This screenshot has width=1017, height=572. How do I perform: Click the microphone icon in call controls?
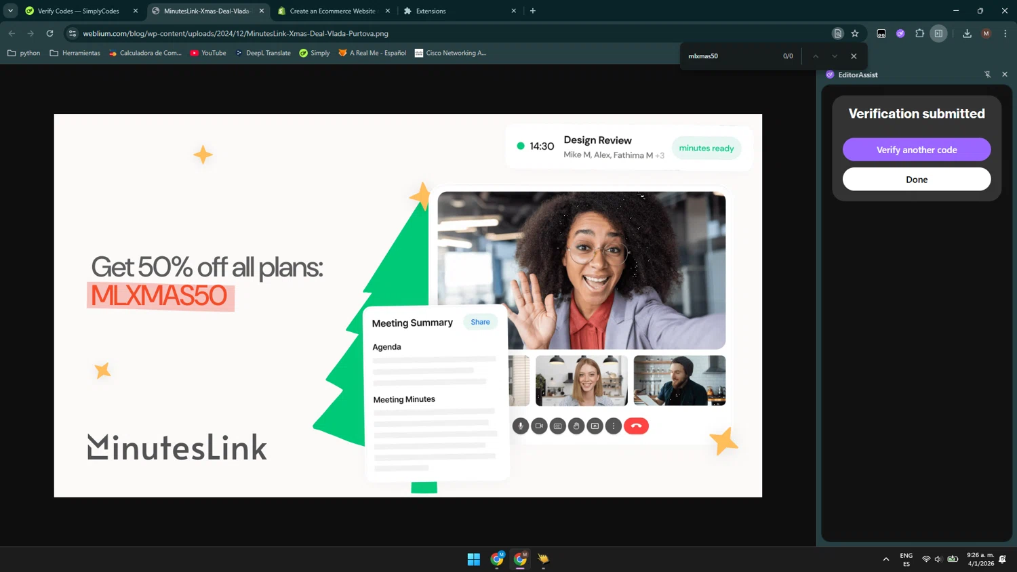point(520,426)
